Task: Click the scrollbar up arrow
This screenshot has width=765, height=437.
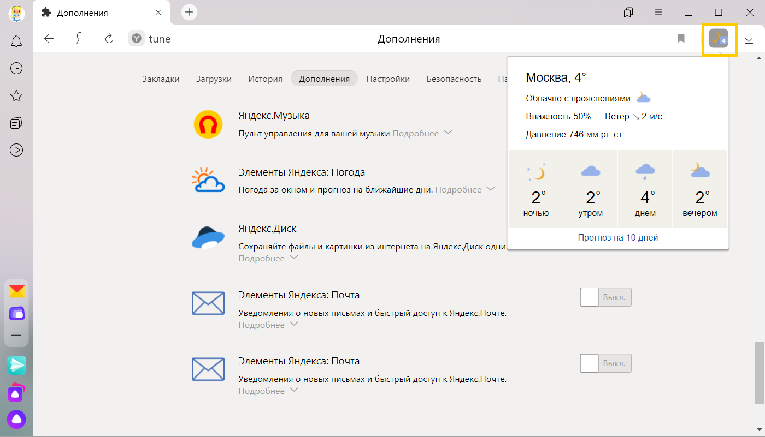Action: (x=758, y=57)
